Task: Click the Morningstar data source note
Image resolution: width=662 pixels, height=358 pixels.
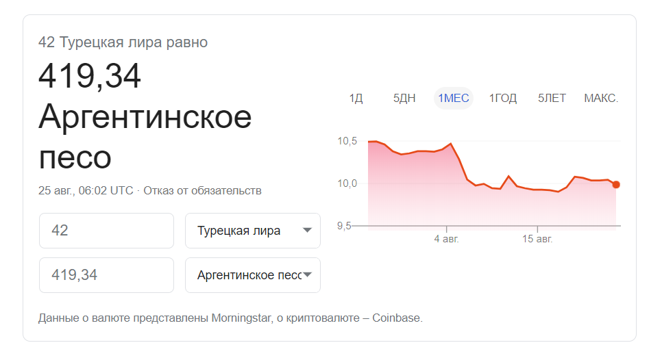Action: click(x=230, y=318)
